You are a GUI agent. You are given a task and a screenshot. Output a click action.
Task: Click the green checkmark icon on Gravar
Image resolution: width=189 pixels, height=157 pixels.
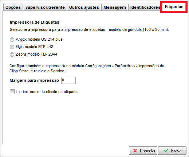pos(166,151)
